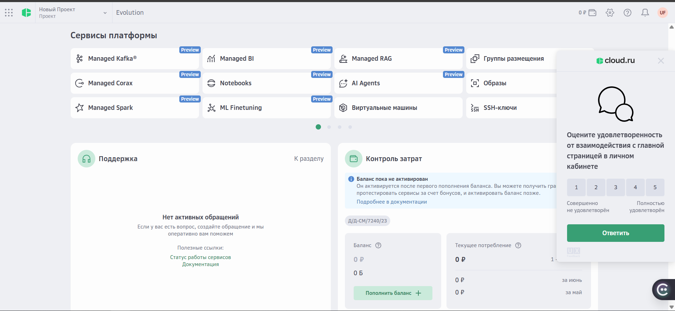Click help icon next to Текущее потребление

click(x=518, y=245)
